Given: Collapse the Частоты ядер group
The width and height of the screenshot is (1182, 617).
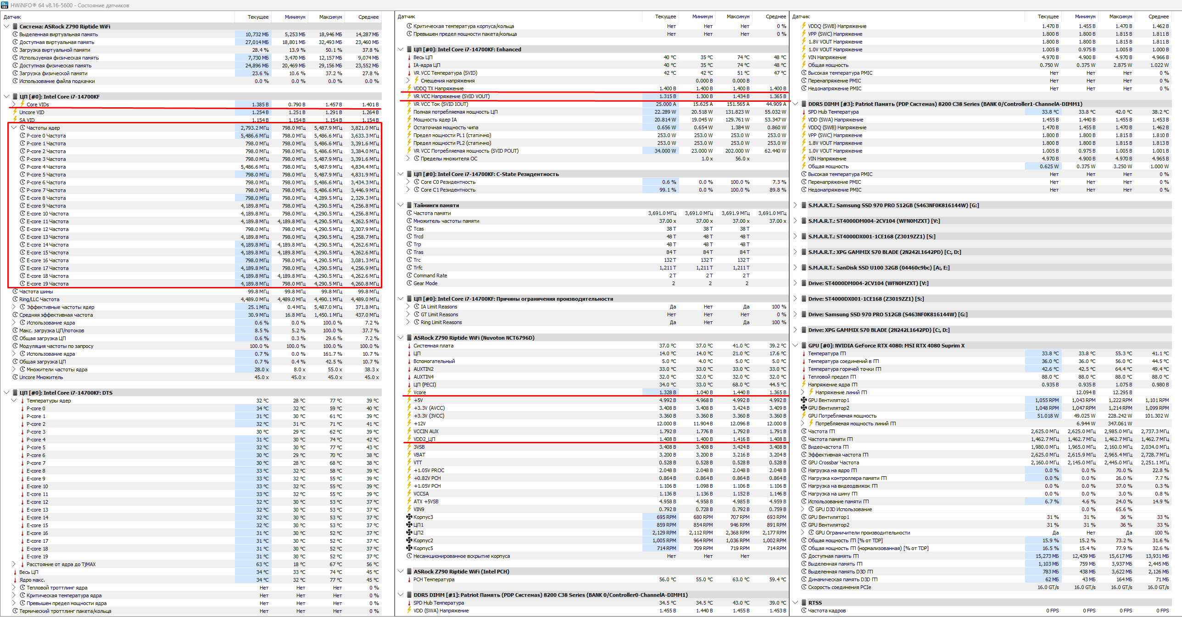Looking at the screenshot, I should (x=14, y=128).
